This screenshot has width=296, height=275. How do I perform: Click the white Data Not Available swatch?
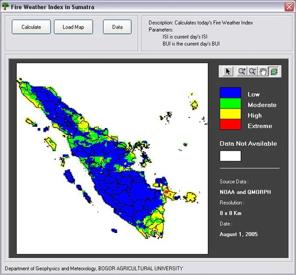coord(230,156)
